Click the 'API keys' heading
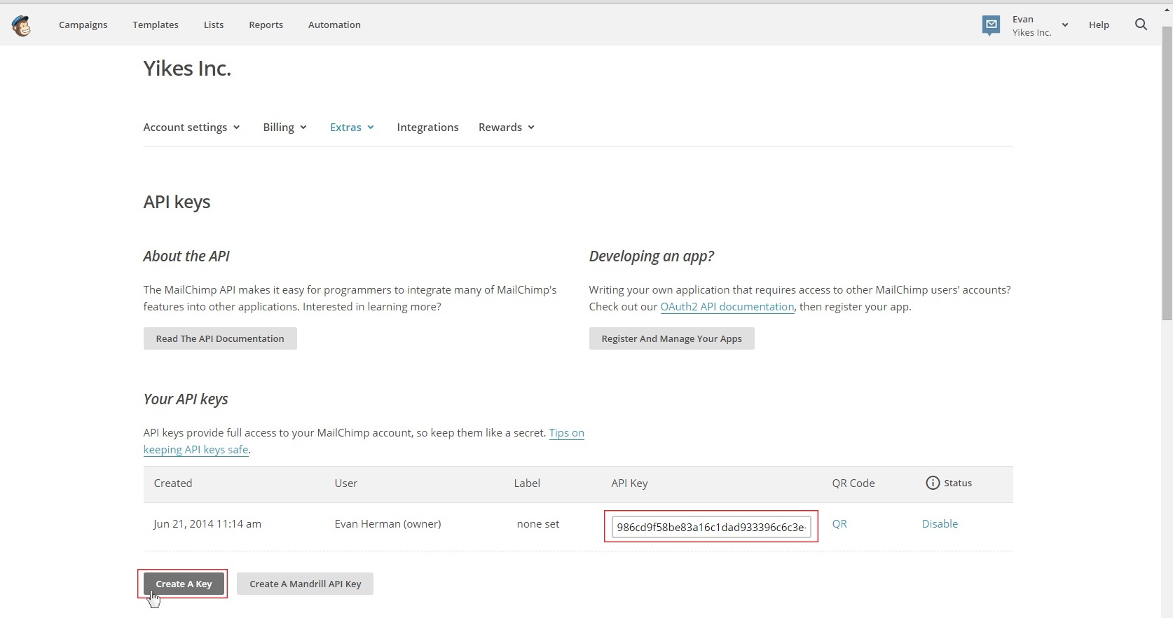The width and height of the screenshot is (1173, 618). tap(177, 202)
